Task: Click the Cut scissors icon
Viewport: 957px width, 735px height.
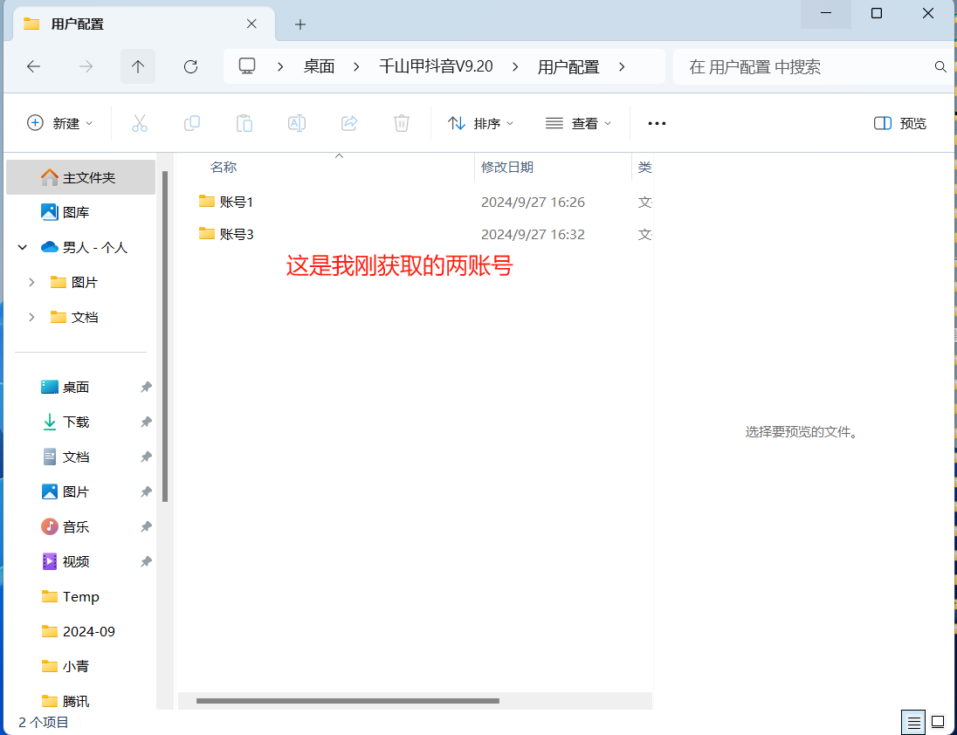Action: [140, 123]
